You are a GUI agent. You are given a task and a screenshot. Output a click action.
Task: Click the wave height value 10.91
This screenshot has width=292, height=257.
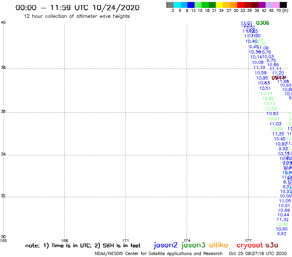tap(284, 206)
